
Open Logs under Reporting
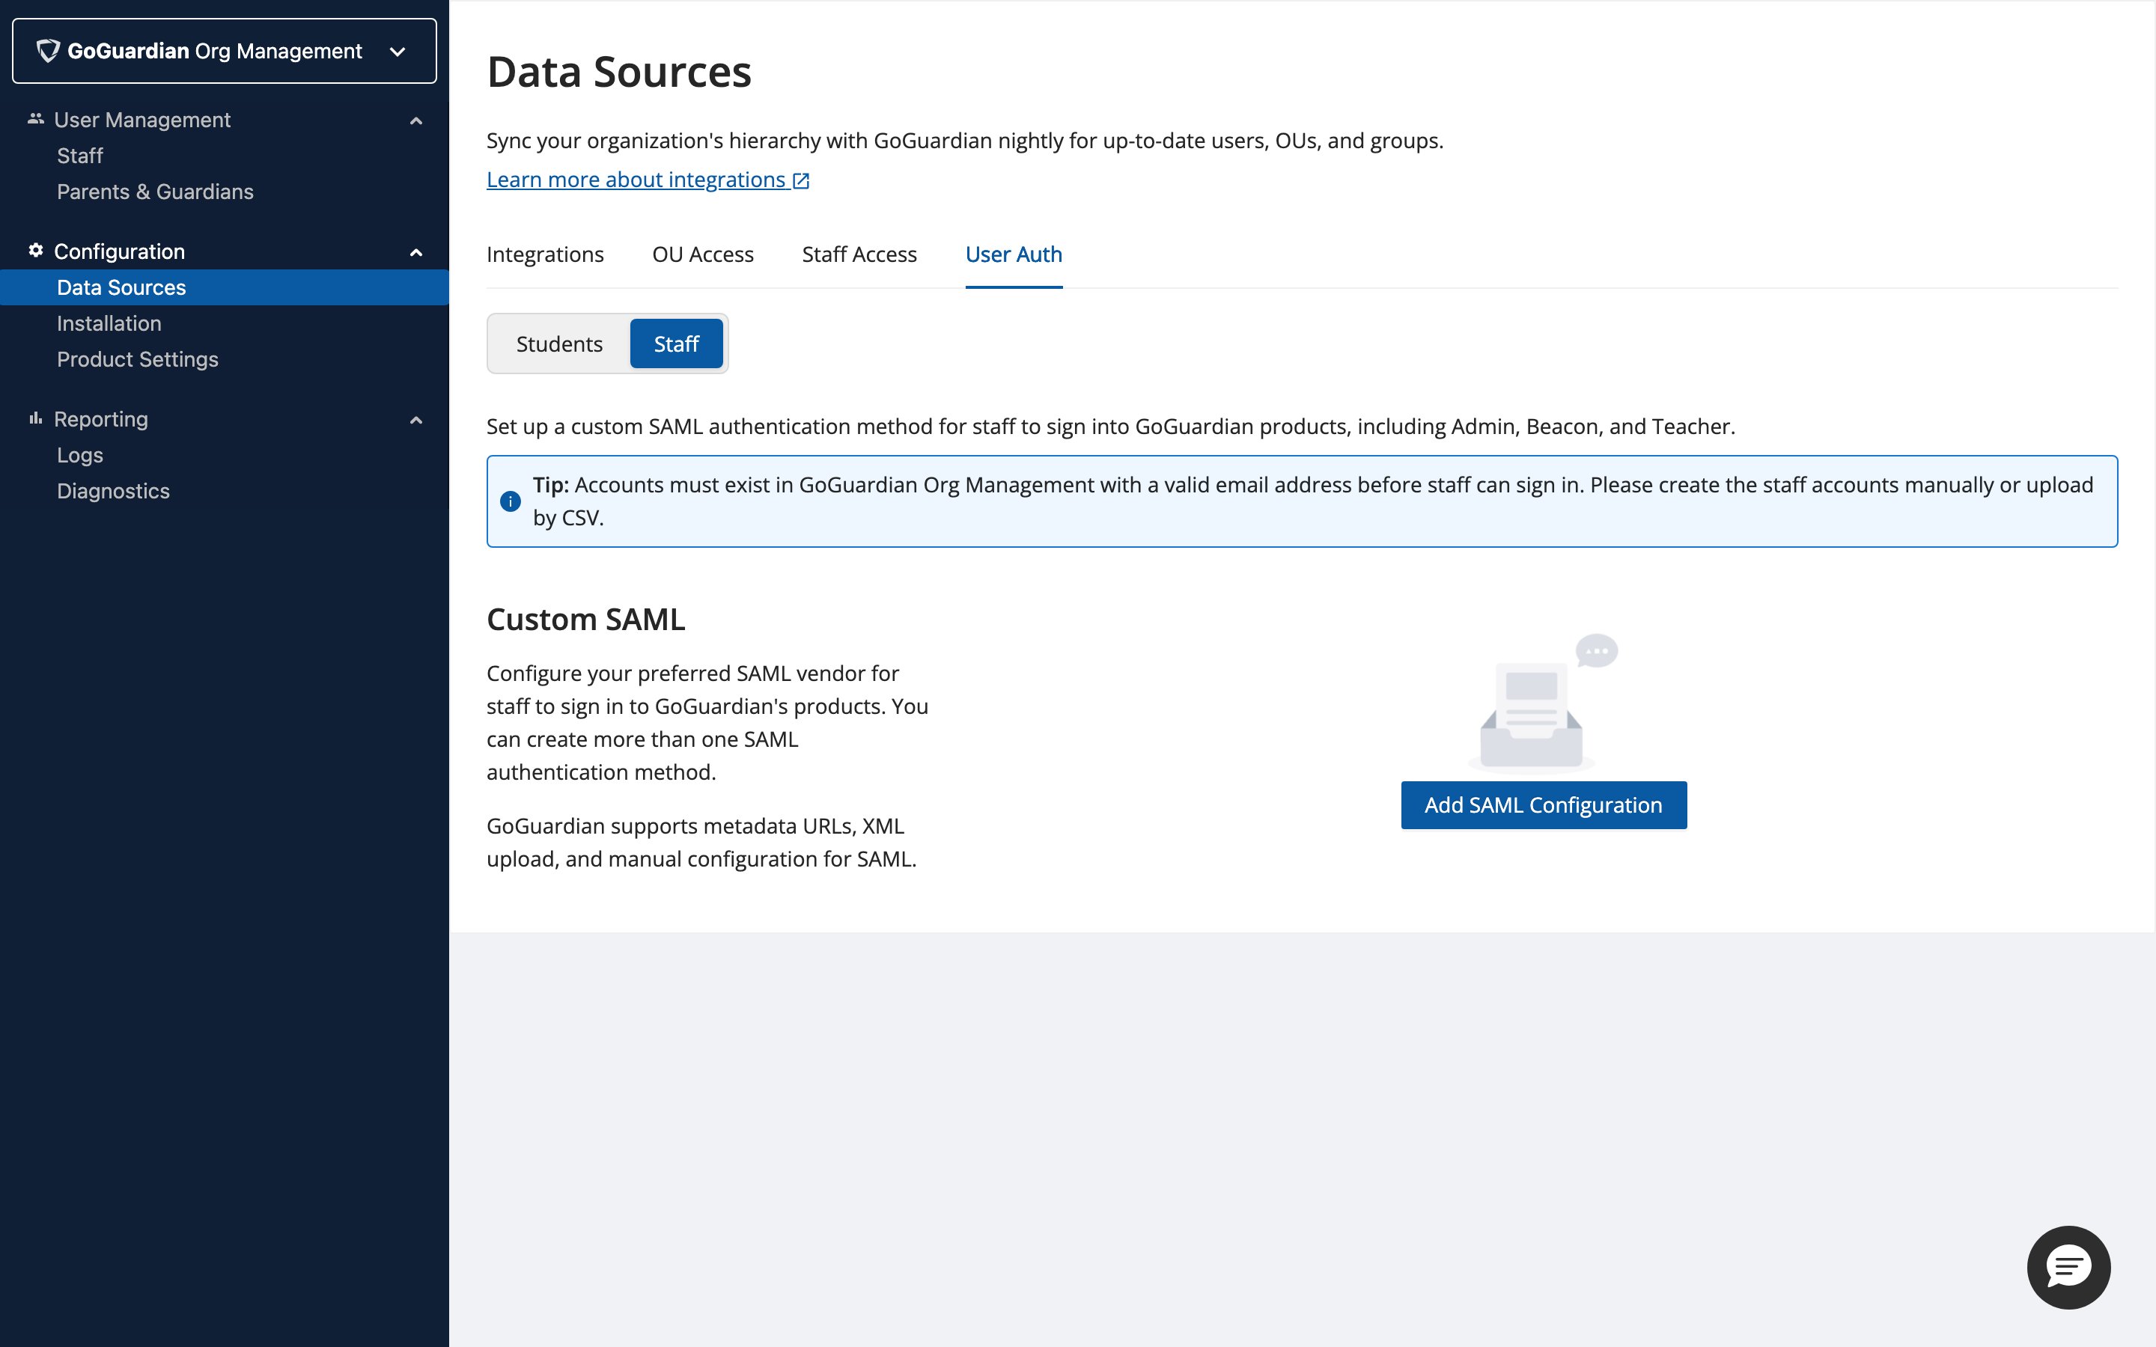tap(80, 455)
